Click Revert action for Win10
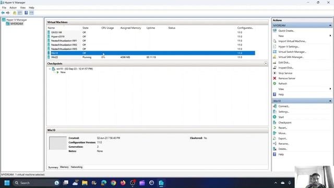 283,128
